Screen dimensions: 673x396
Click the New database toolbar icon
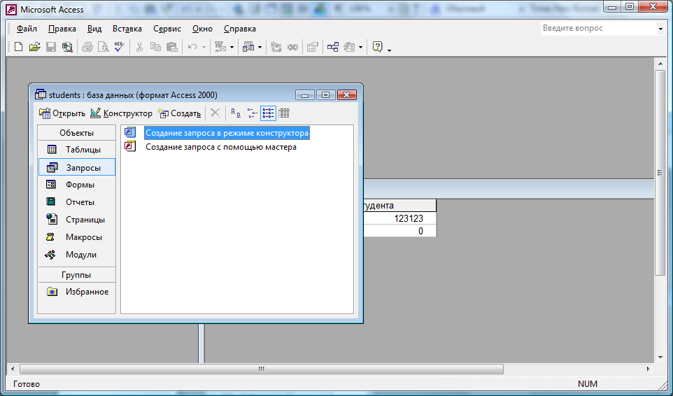[18, 47]
